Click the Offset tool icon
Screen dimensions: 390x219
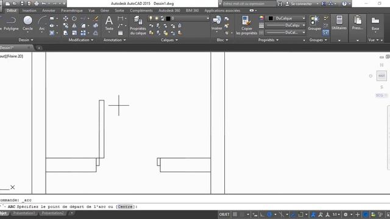point(96,33)
